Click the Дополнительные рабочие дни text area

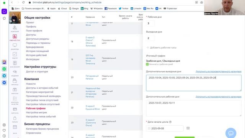pyautogui.click(x=194, y=108)
